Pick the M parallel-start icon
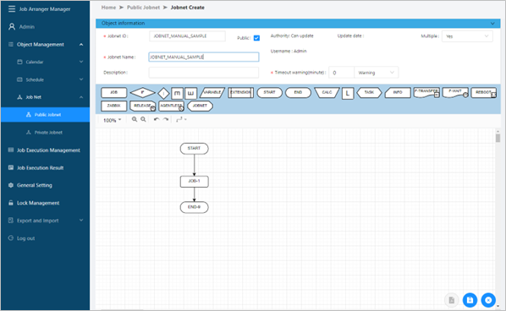The height and width of the screenshot is (311, 506). pos(177,94)
